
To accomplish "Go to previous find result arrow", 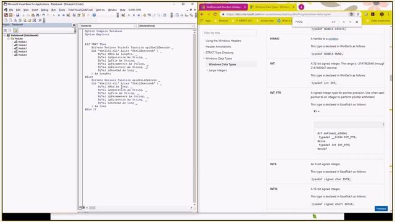I will (x=344, y=22).
